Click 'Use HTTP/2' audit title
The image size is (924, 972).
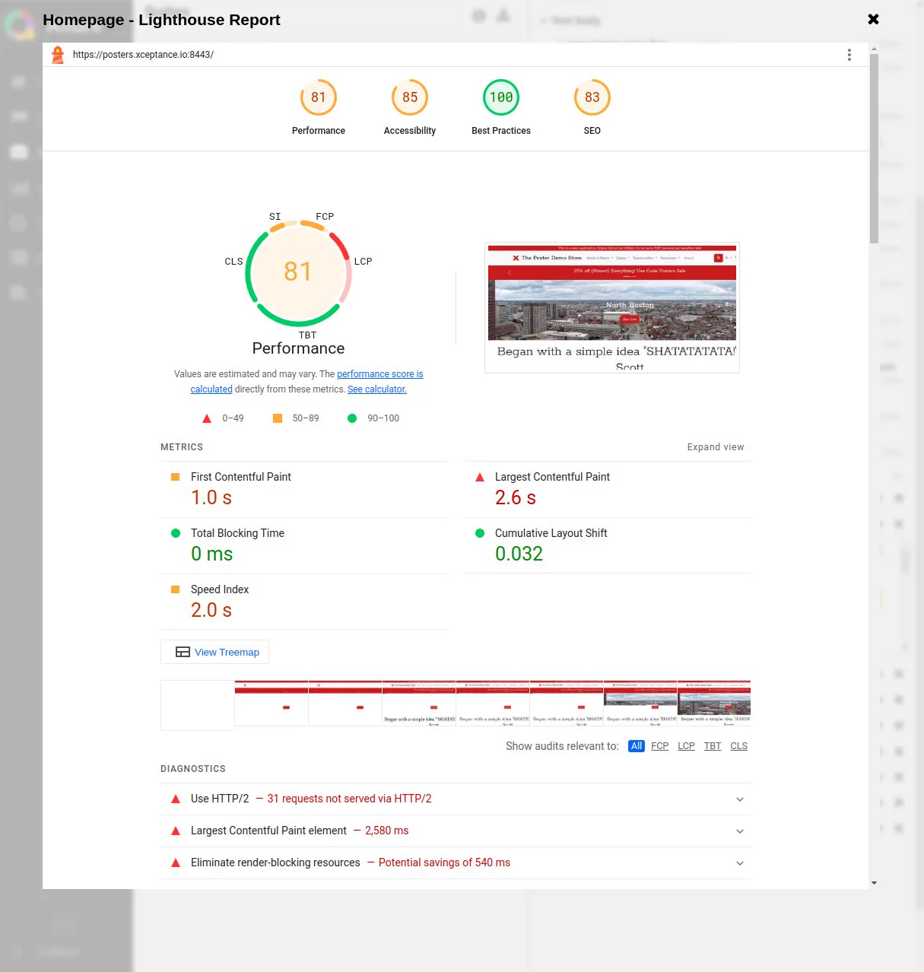click(x=220, y=799)
